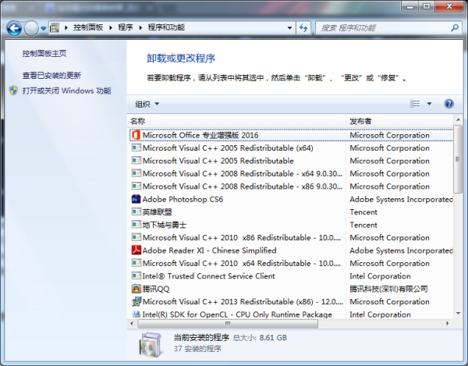Click Visual C++ 2005 Redistributable row icon
Screen dimensions: 468x366
point(136,160)
